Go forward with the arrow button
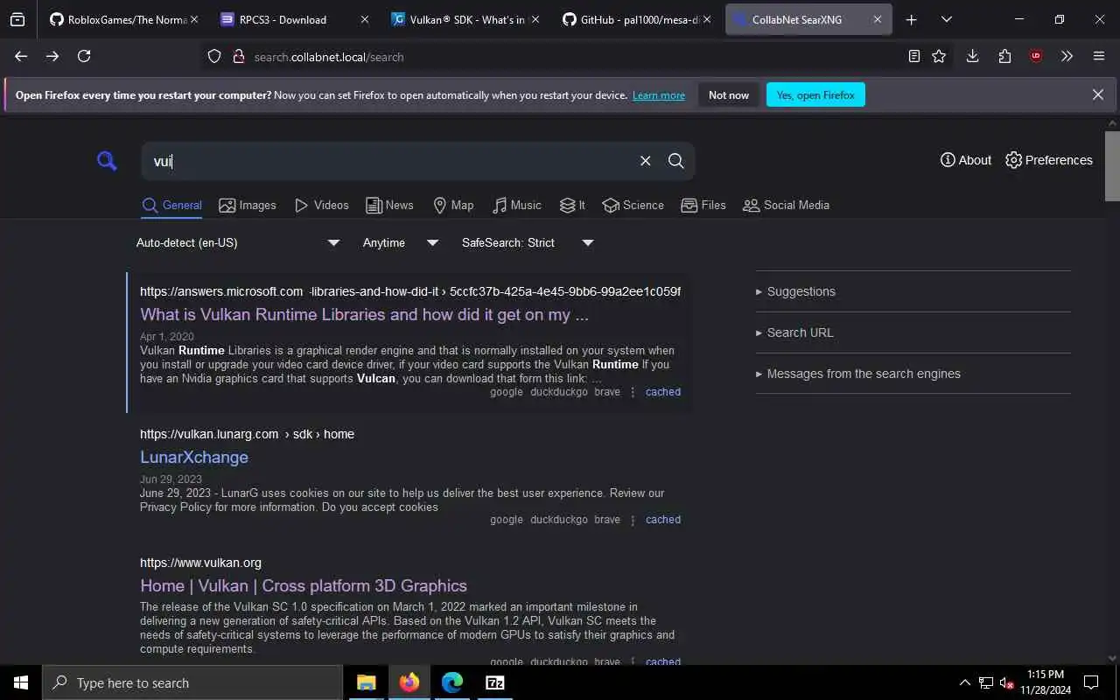1120x700 pixels. click(52, 56)
